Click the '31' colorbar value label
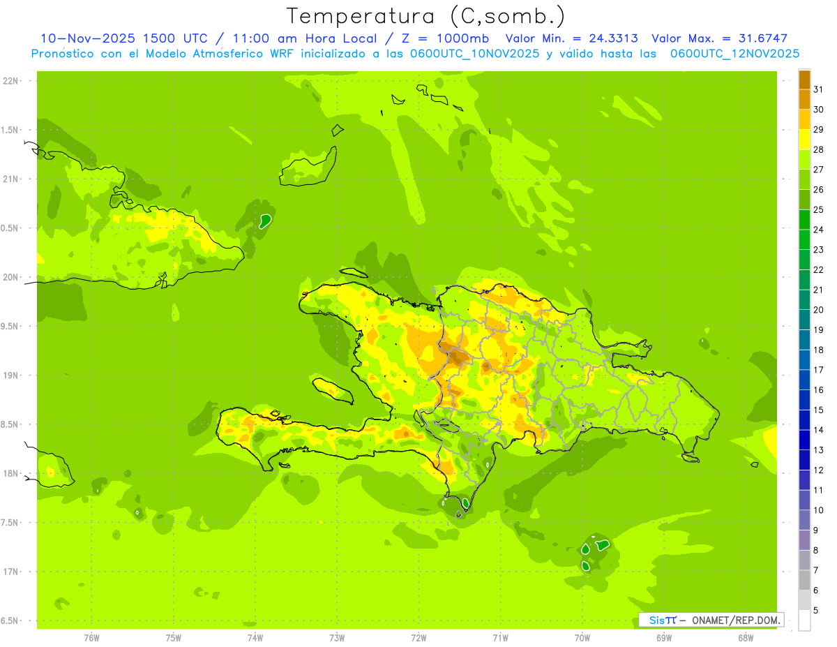The width and height of the screenshot is (837, 647). pos(819,89)
